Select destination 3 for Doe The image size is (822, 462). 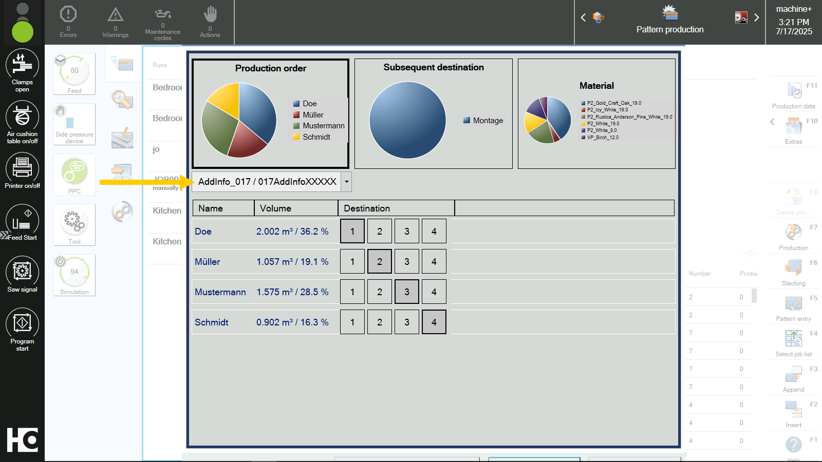pyautogui.click(x=407, y=231)
